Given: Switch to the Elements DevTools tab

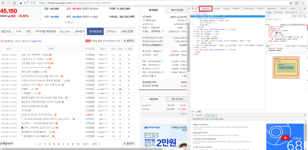Looking at the screenshot, I should pos(206,8).
